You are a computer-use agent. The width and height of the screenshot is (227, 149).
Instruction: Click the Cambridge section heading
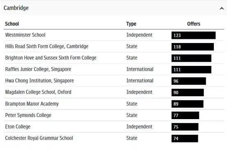[16, 8]
